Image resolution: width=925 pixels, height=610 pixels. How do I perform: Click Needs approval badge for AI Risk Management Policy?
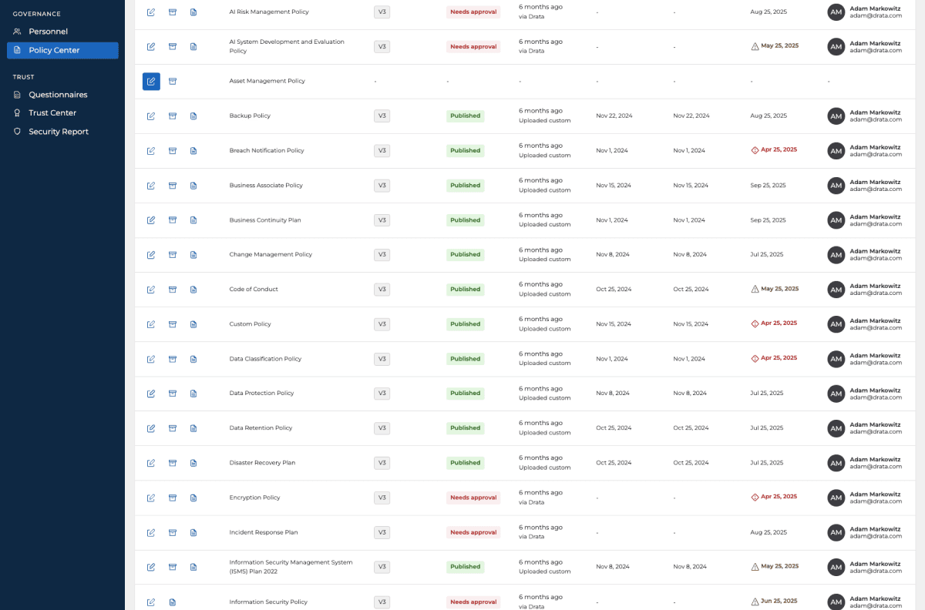[x=473, y=12]
